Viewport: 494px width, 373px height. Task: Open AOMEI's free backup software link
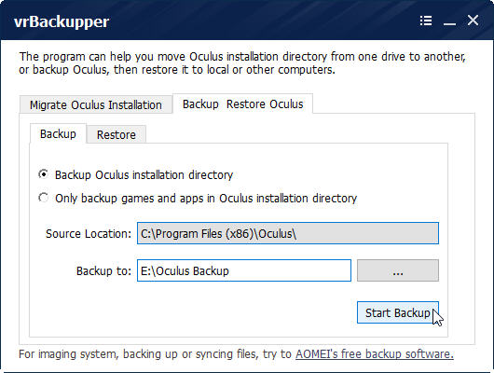click(375, 353)
